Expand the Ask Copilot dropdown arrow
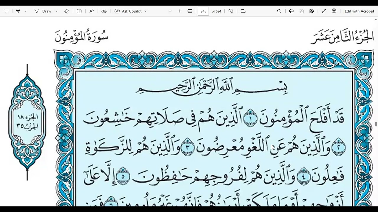The height and width of the screenshot is (212, 378). click(146, 11)
